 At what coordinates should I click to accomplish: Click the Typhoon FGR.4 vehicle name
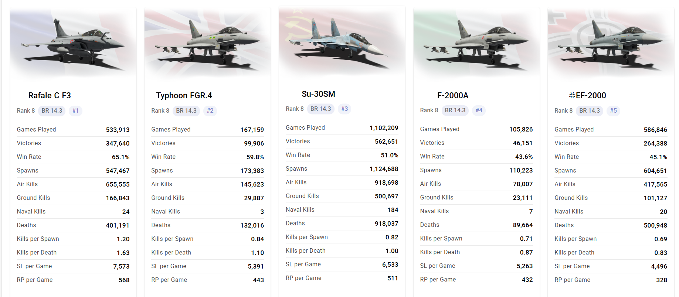tap(184, 95)
